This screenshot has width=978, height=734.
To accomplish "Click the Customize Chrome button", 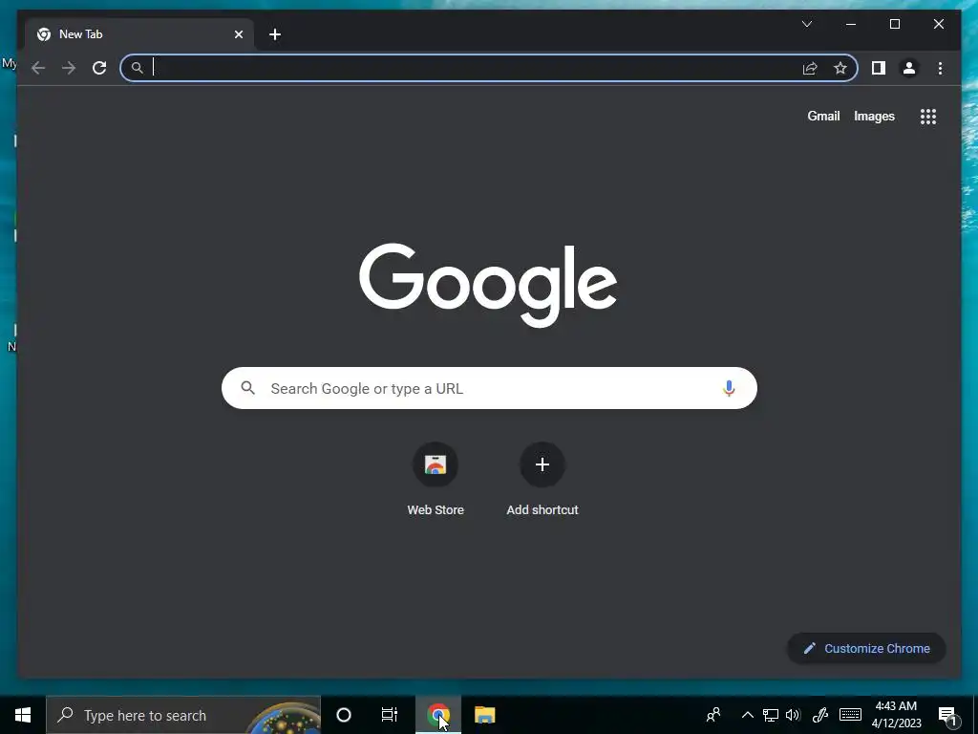I will [867, 649].
